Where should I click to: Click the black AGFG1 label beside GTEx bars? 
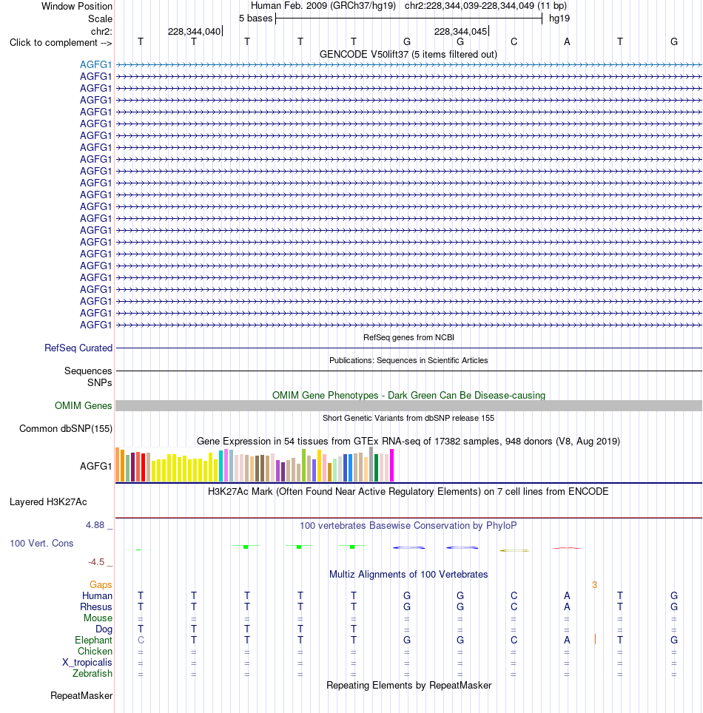(x=95, y=466)
